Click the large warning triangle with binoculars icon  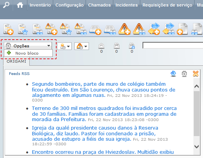click(139, 29)
